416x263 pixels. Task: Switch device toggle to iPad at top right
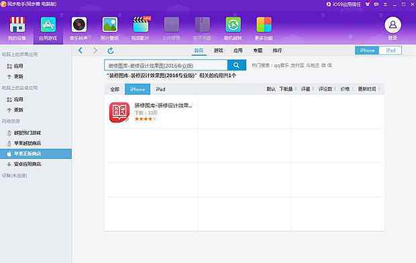click(x=391, y=50)
